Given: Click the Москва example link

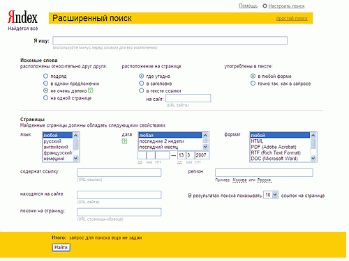Looking at the screenshot, I should [239, 180].
